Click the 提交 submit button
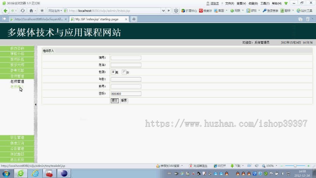The image size is (316, 178). point(115,100)
